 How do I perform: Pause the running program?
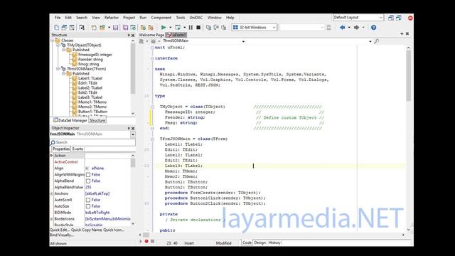pyautogui.click(x=191, y=27)
